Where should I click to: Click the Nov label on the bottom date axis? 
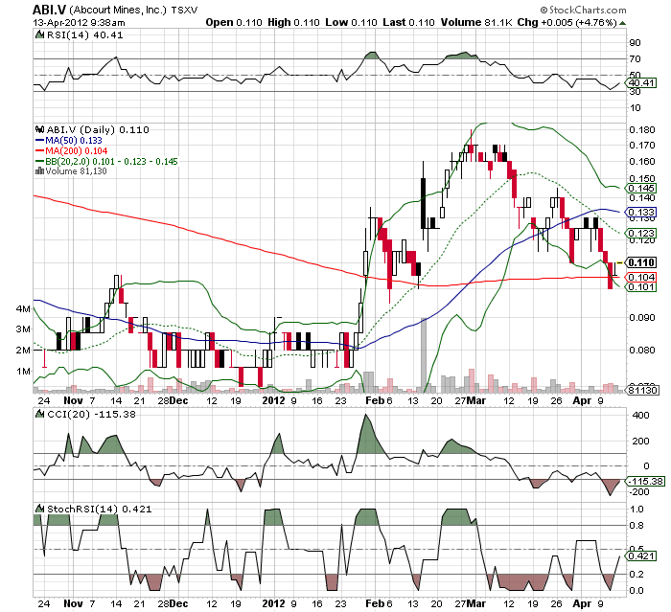point(73,603)
